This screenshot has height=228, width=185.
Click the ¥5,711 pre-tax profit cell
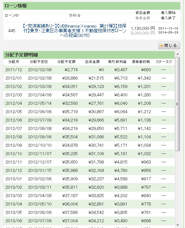(x=121, y=129)
